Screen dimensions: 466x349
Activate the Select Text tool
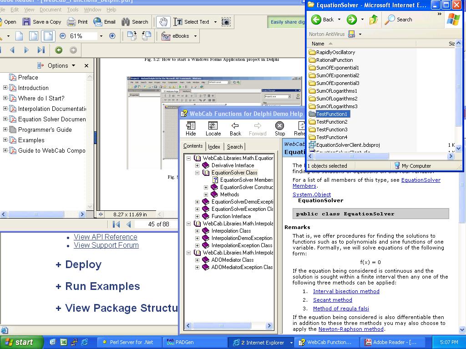[192, 22]
